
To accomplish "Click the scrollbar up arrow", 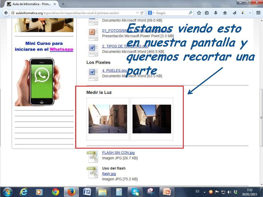I will 261,21.
